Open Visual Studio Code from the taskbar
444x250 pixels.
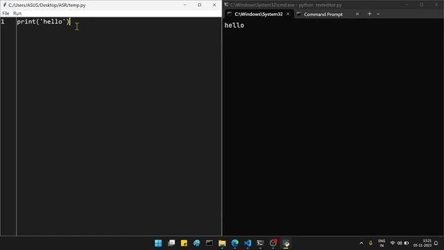click(248, 243)
